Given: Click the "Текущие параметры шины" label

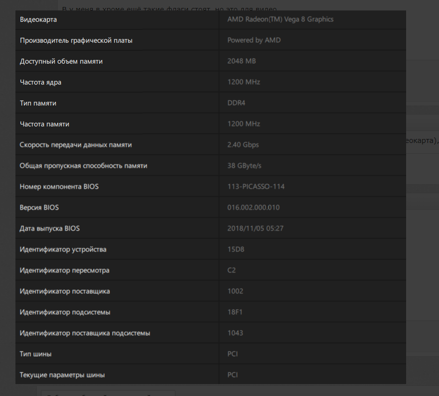Looking at the screenshot, I should pyautogui.click(x=62, y=375).
